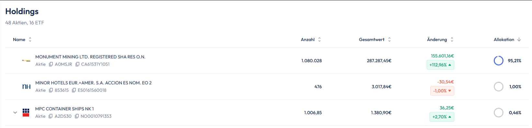The height and width of the screenshot is (128, 532).
Task: Toggle the Allokation sort direction arrow
Action: [519, 40]
